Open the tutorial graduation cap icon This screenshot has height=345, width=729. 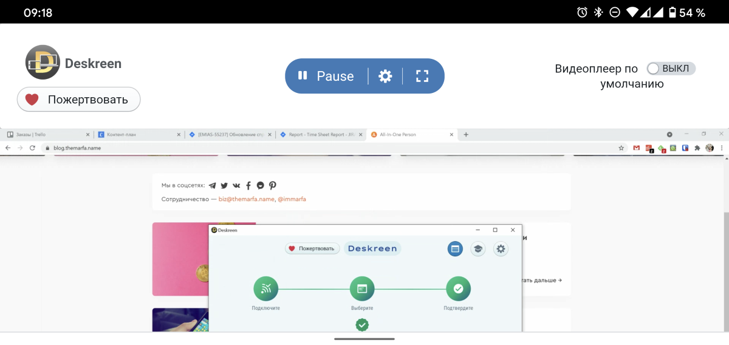(478, 248)
